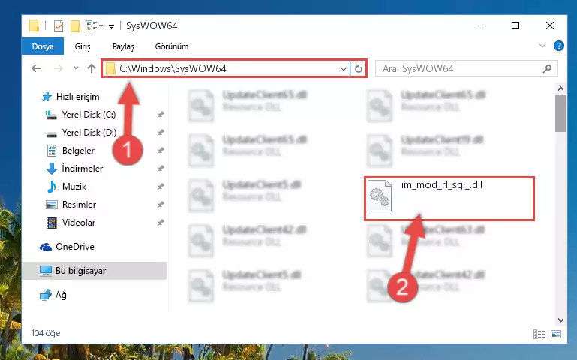This screenshot has height=360, width=577.
Task: Click the Properties icon in the quick access toolbar
Action: [x=59, y=25]
